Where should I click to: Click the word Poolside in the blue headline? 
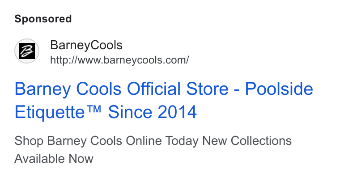point(279,89)
